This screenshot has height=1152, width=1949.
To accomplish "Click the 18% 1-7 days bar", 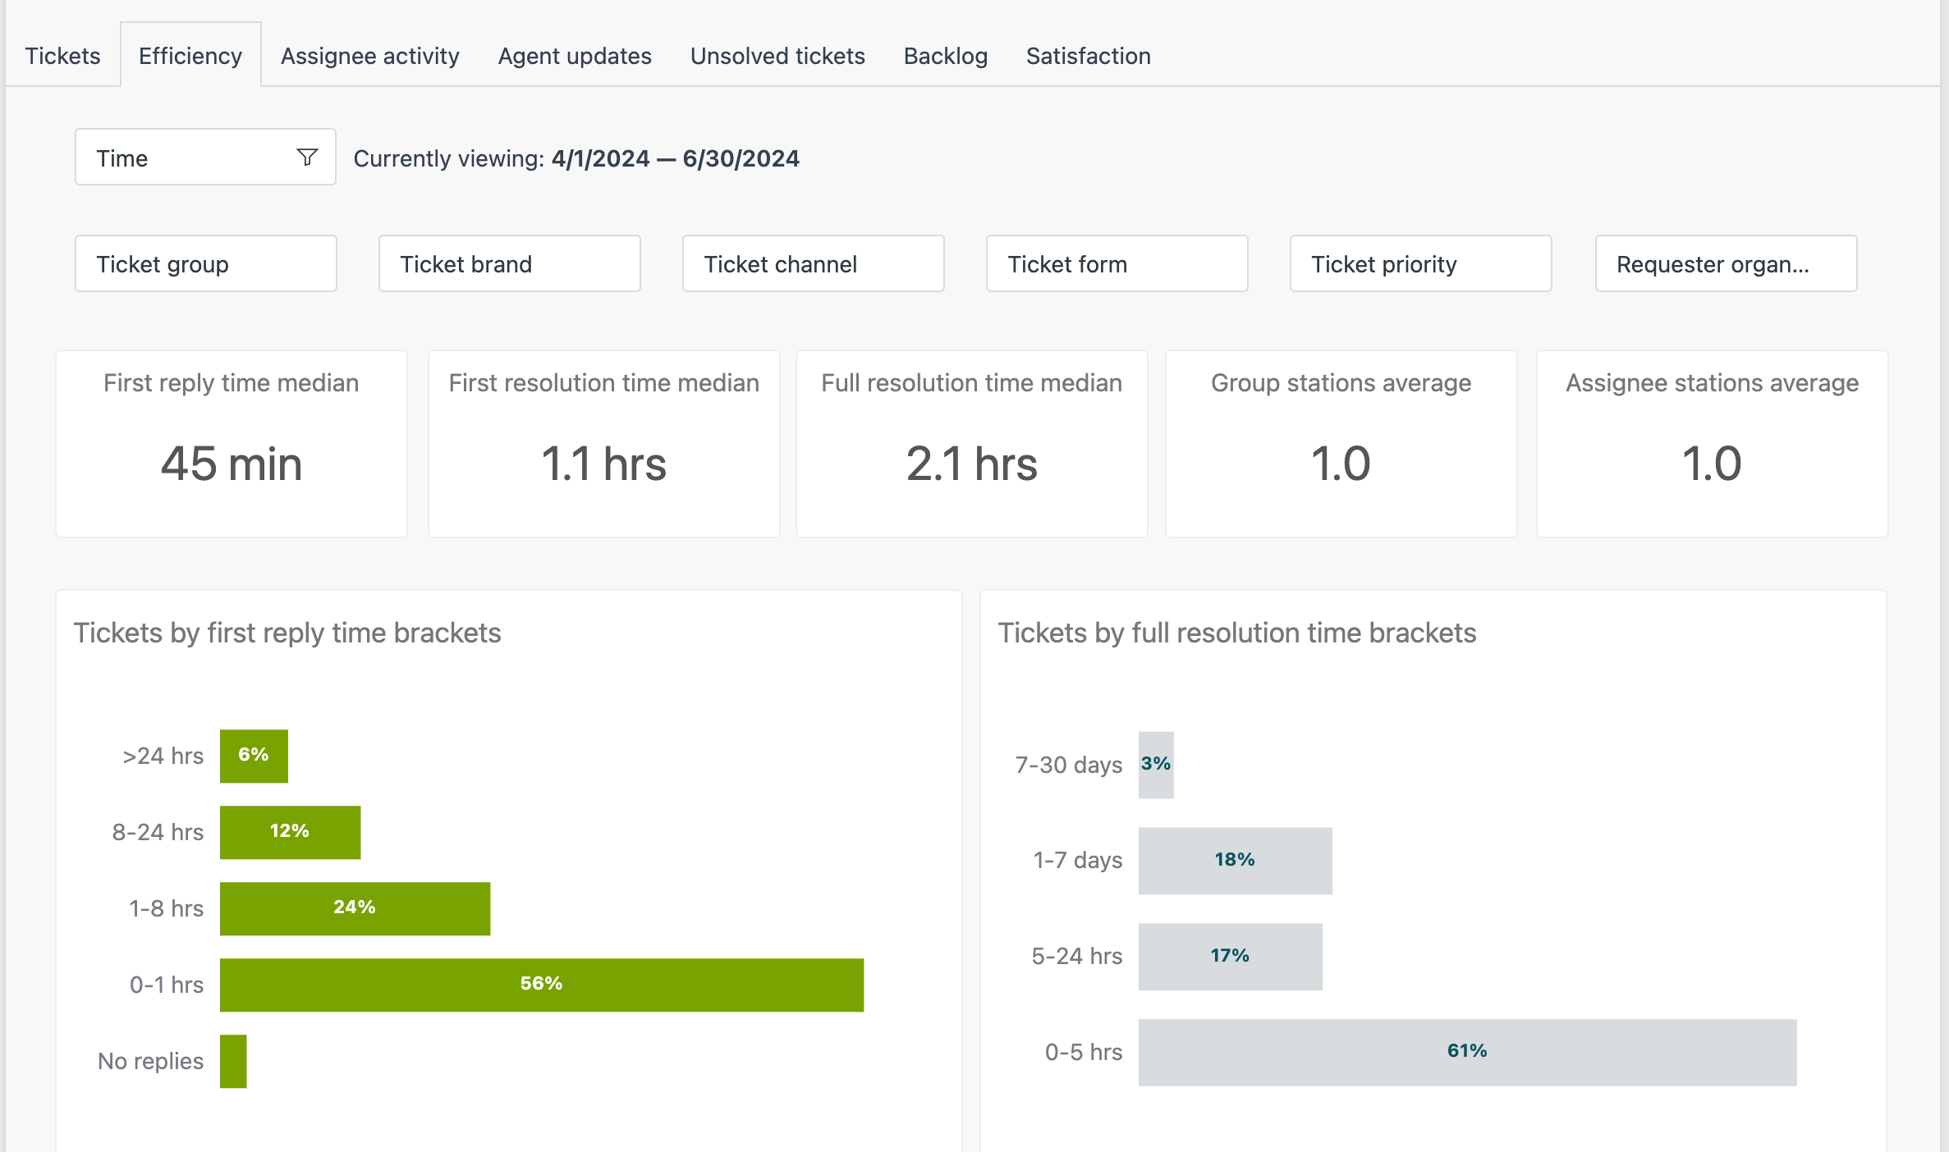I will coord(1235,860).
